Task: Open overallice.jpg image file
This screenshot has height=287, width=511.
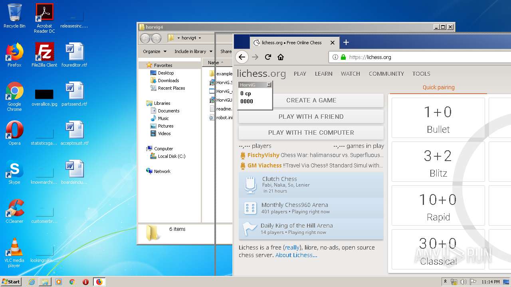Action: (x=44, y=96)
